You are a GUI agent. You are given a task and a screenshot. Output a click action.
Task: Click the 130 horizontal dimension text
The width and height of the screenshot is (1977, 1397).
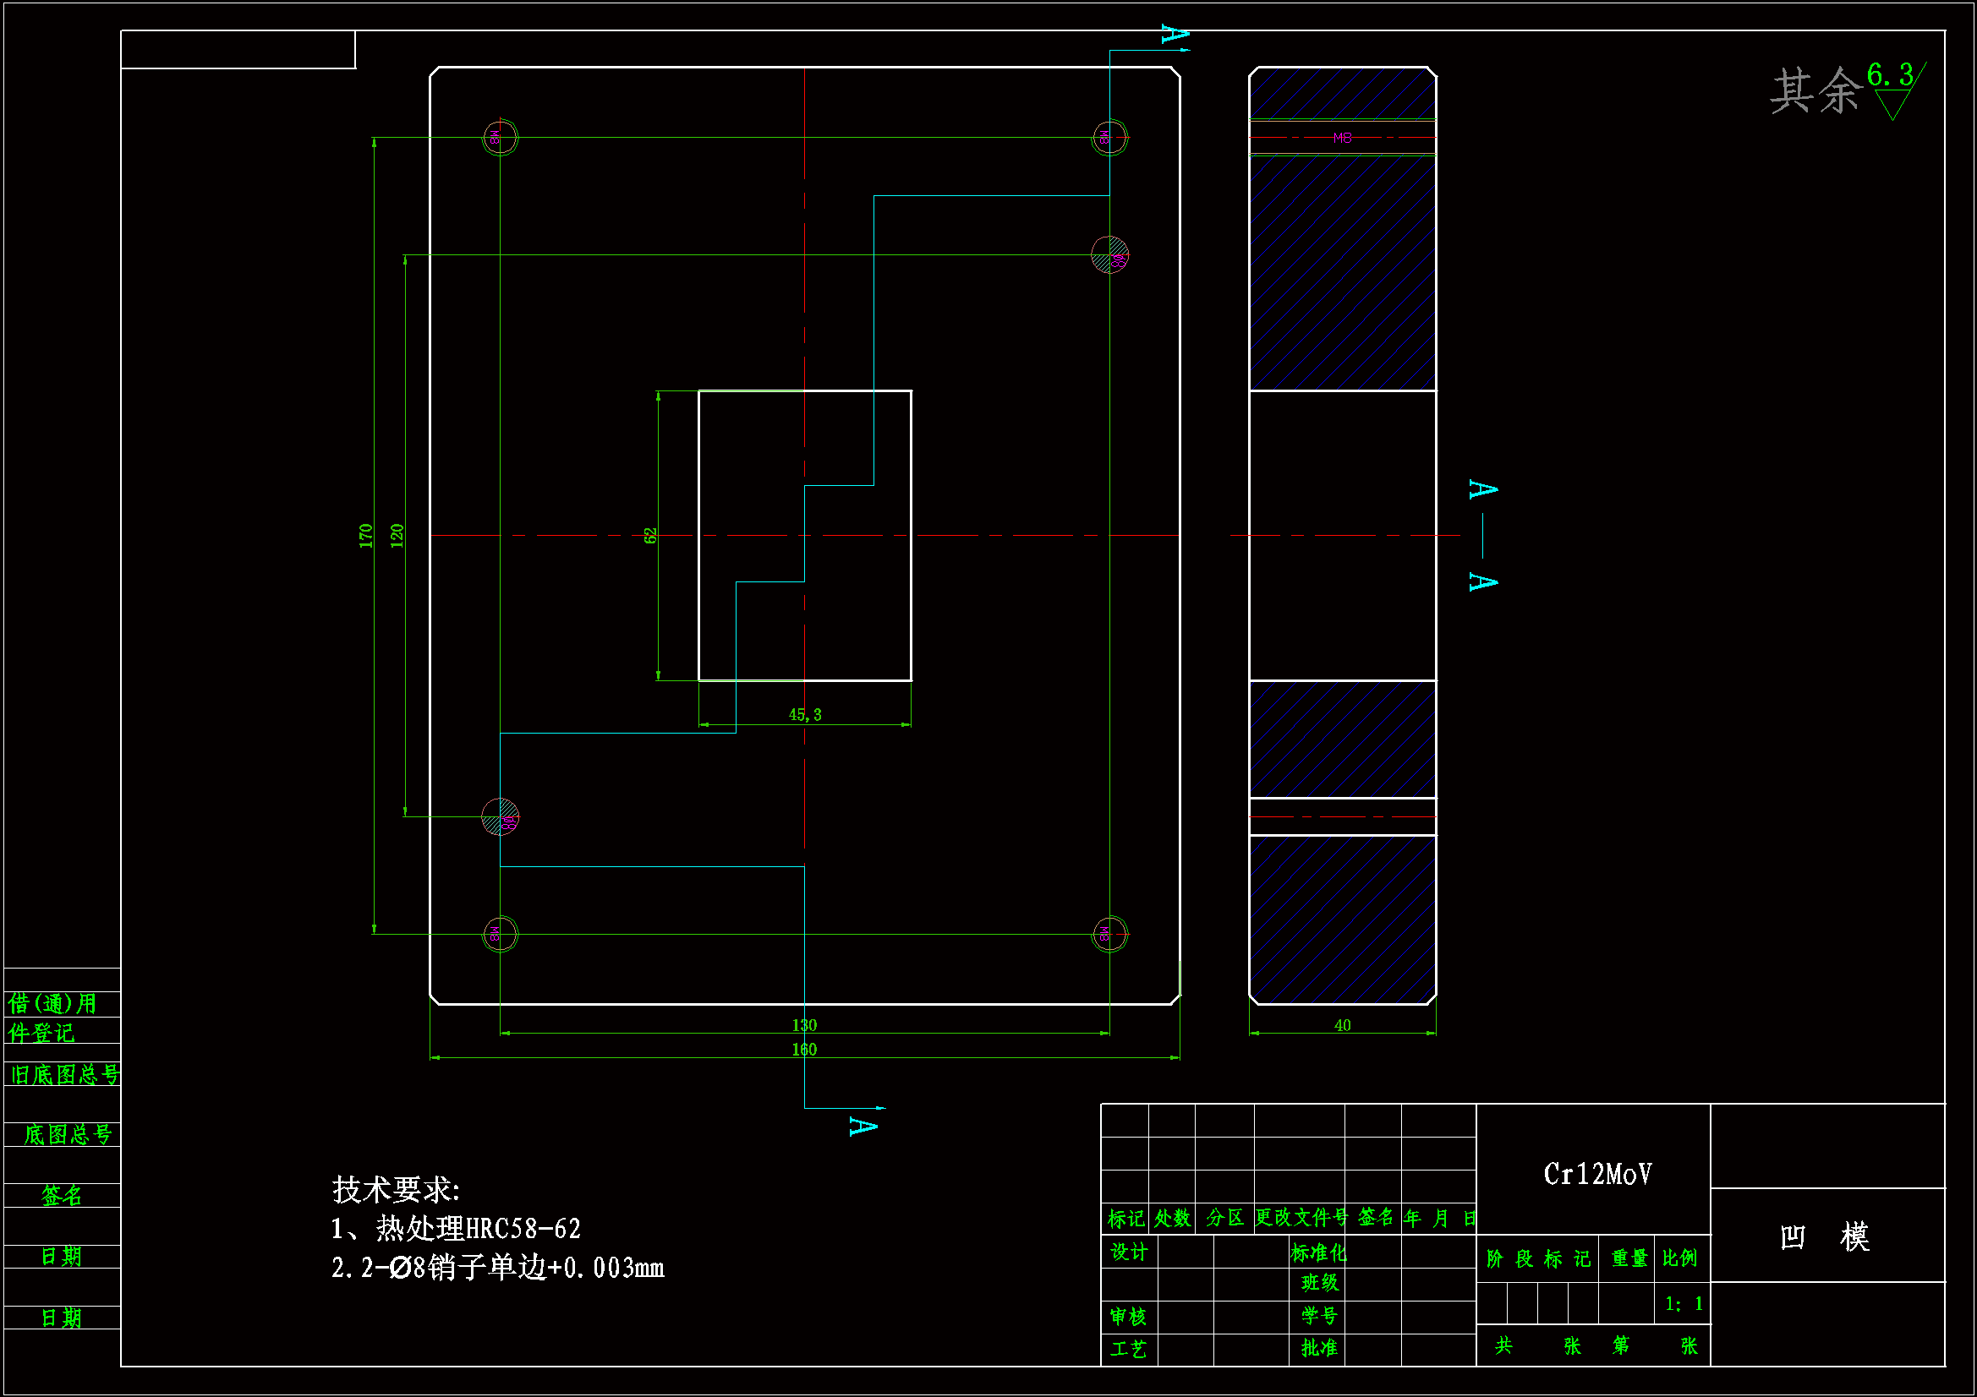tap(803, 1025)
